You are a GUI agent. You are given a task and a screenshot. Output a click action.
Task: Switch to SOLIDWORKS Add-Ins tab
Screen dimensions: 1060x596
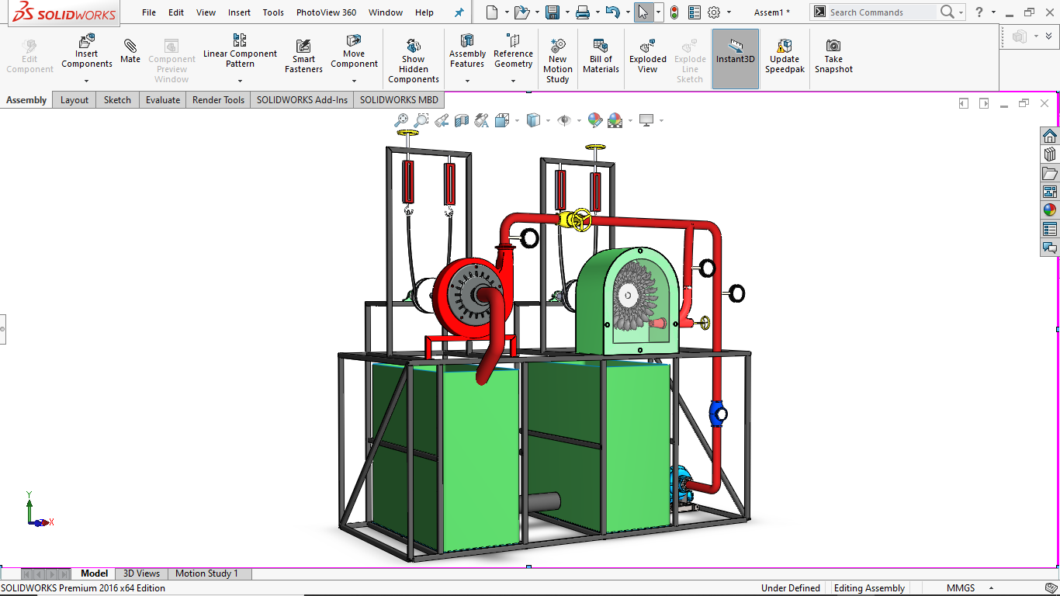pyautogui.click(x=302, y=99)
